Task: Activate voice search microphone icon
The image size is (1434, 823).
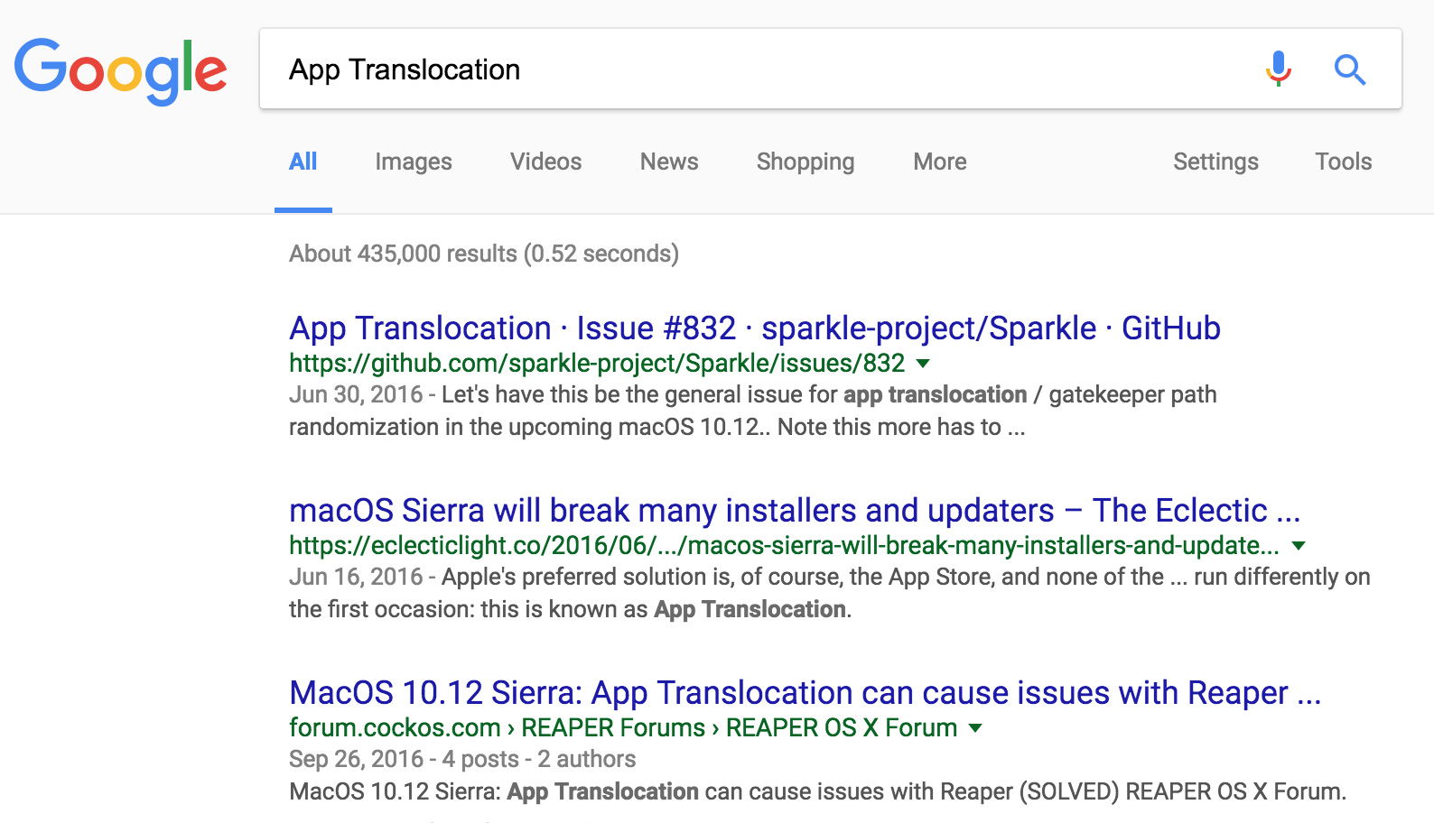Action: (1279, 69)
